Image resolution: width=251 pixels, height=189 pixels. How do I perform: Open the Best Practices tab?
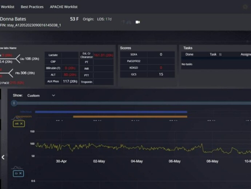point(32,7)
